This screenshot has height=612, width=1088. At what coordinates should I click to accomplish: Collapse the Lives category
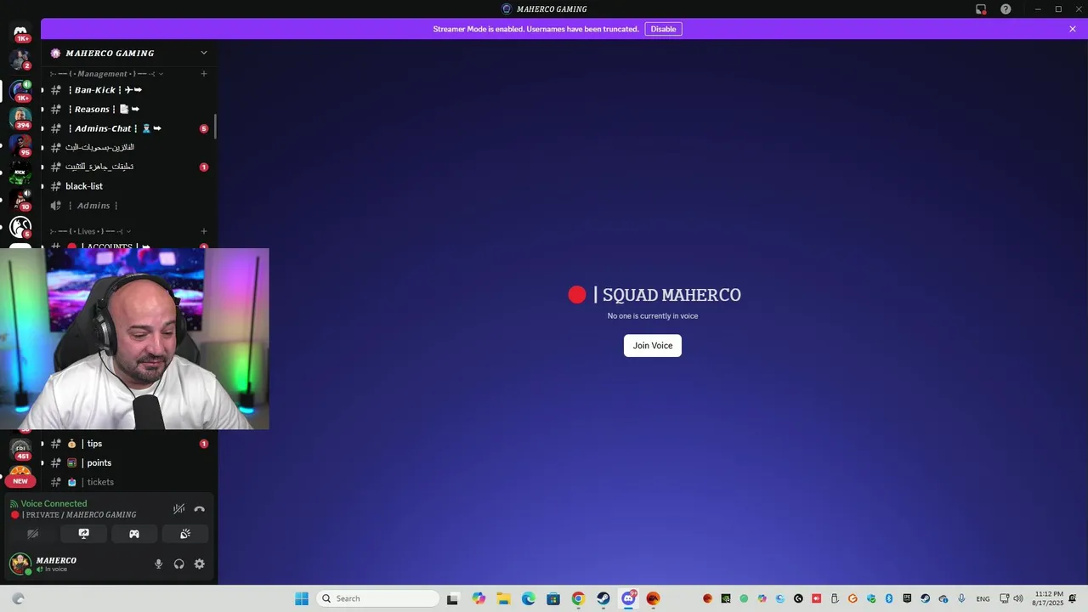91,231
